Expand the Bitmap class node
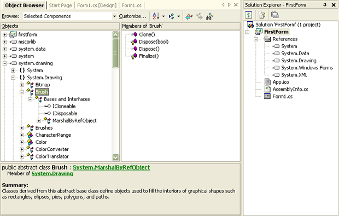 22,85
